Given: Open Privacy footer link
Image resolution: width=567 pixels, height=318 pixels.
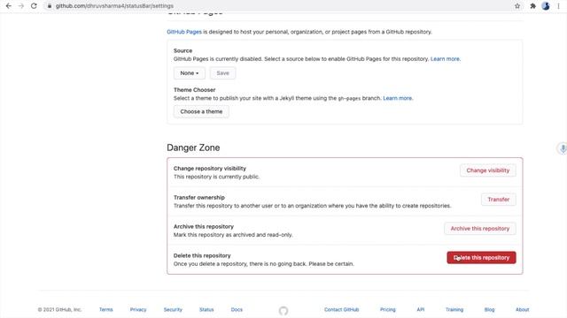Looking at the screenshot, I should 138,309.
